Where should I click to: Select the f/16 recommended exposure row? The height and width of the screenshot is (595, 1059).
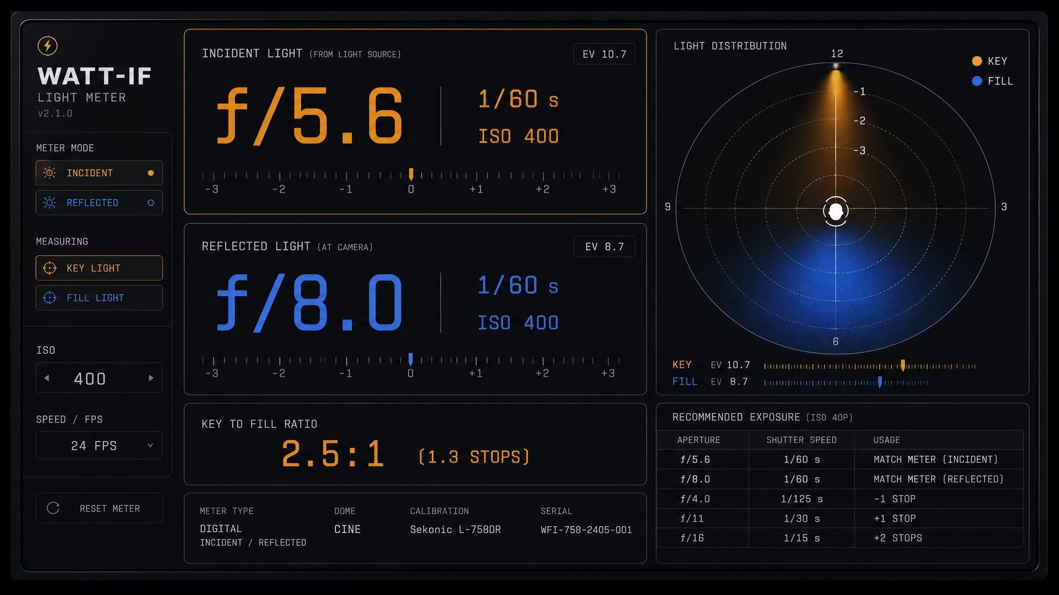840,538
